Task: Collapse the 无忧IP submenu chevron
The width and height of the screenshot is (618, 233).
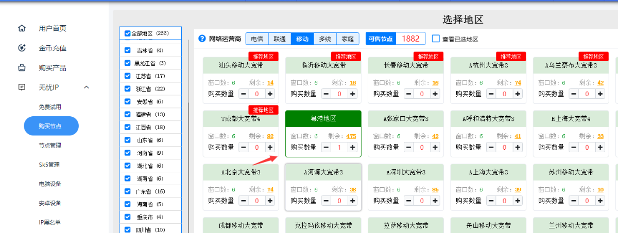Action: click(87, 87)
